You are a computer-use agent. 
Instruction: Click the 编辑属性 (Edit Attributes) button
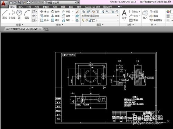coord(156,20)
